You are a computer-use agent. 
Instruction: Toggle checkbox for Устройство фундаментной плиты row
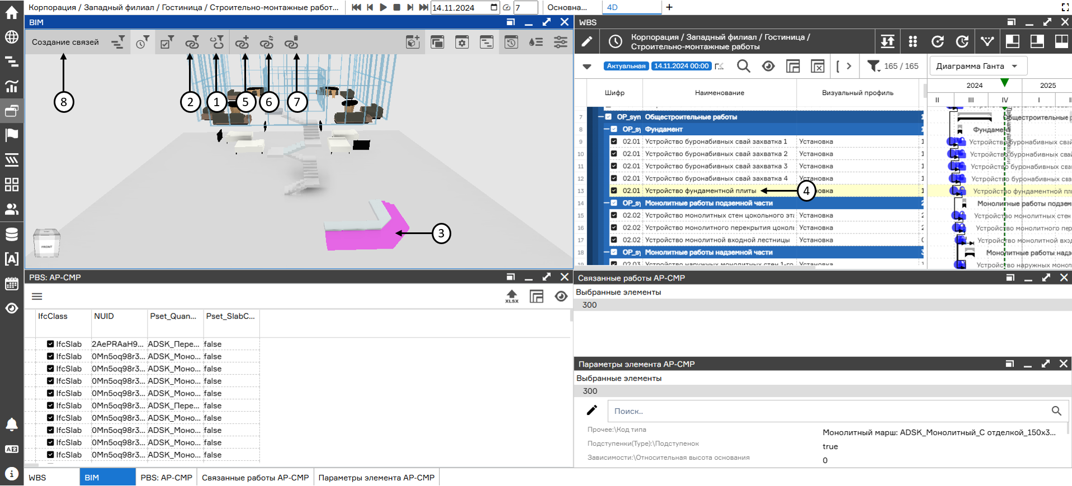(614, 191)
